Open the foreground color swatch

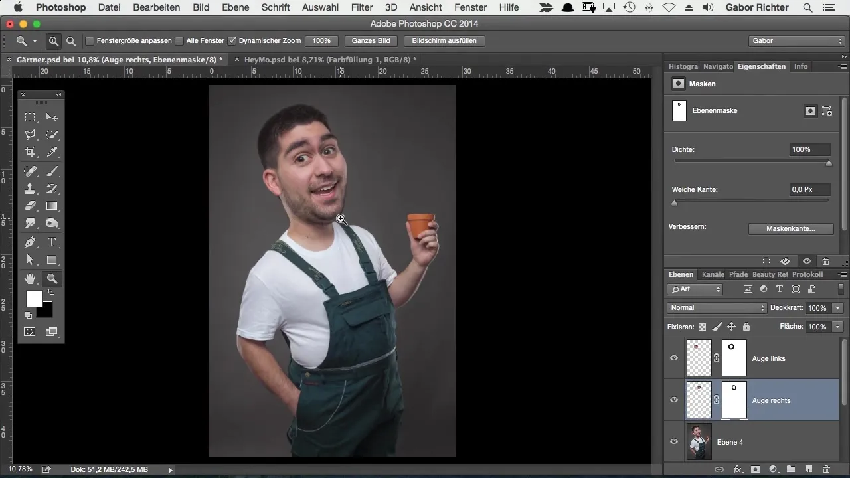point(34,299)
